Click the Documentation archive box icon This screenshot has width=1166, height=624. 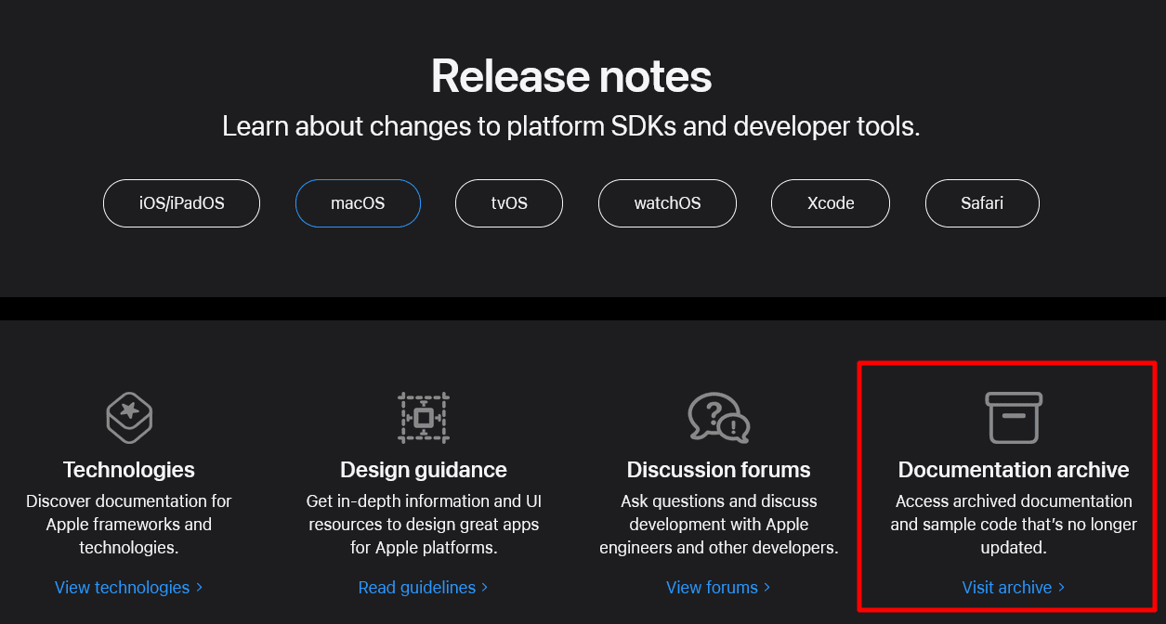point(1014,418)
